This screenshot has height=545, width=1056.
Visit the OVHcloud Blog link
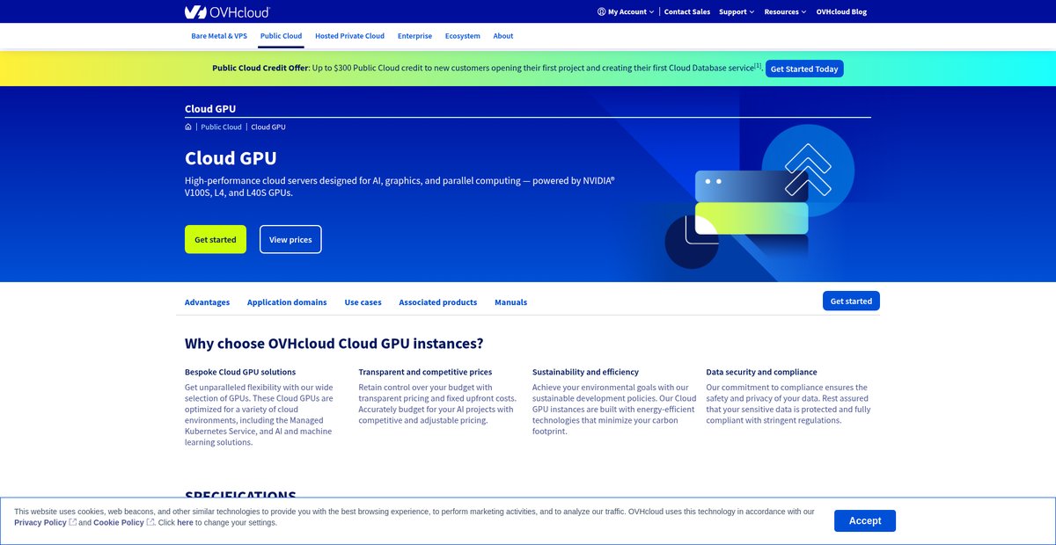point(841,11)
